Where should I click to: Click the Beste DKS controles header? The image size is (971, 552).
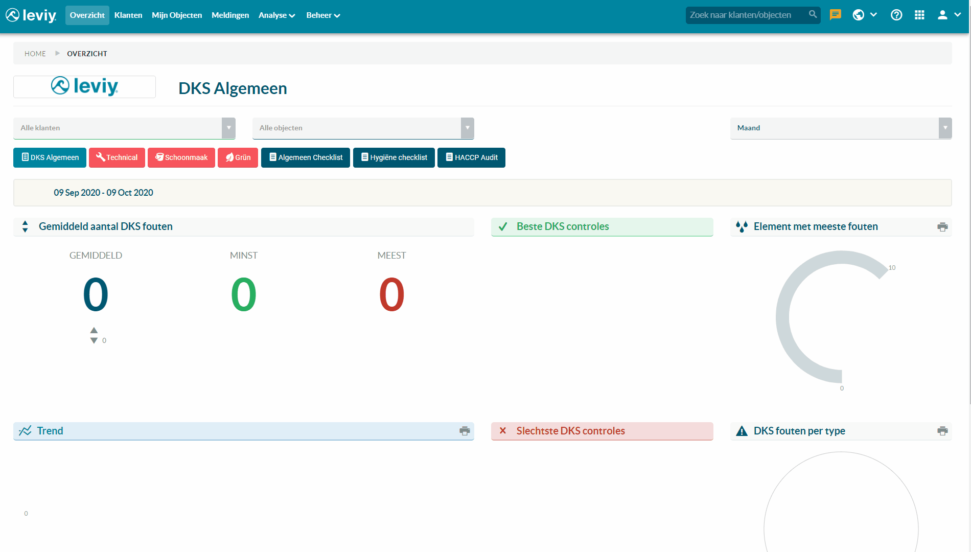pyautogui.click(x=602, y=227)
